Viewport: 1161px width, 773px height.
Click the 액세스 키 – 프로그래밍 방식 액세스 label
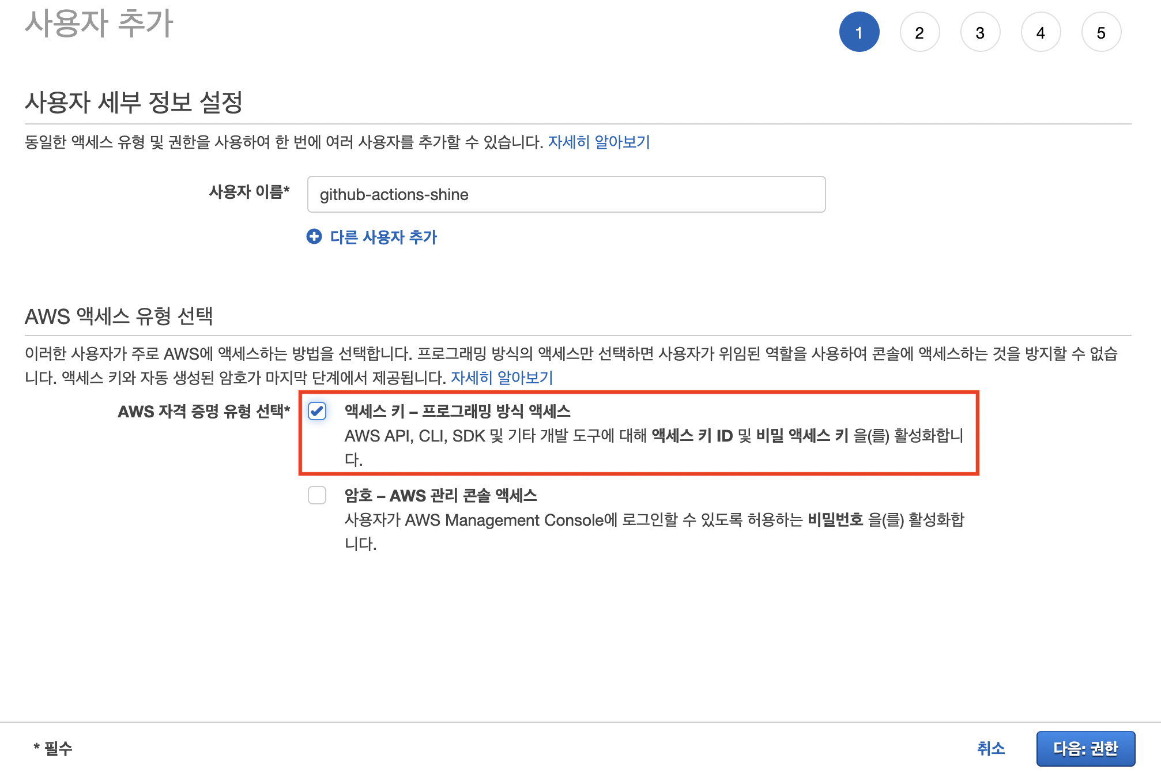[x=457, y=411]
